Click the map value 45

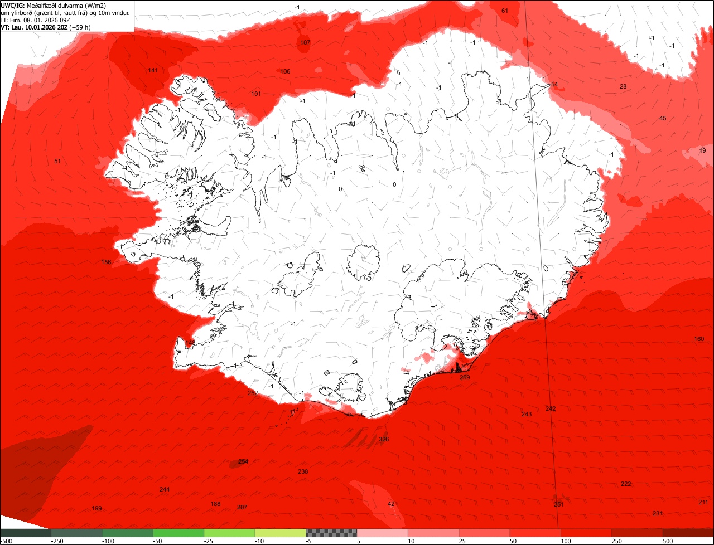[x=663, y=118]
